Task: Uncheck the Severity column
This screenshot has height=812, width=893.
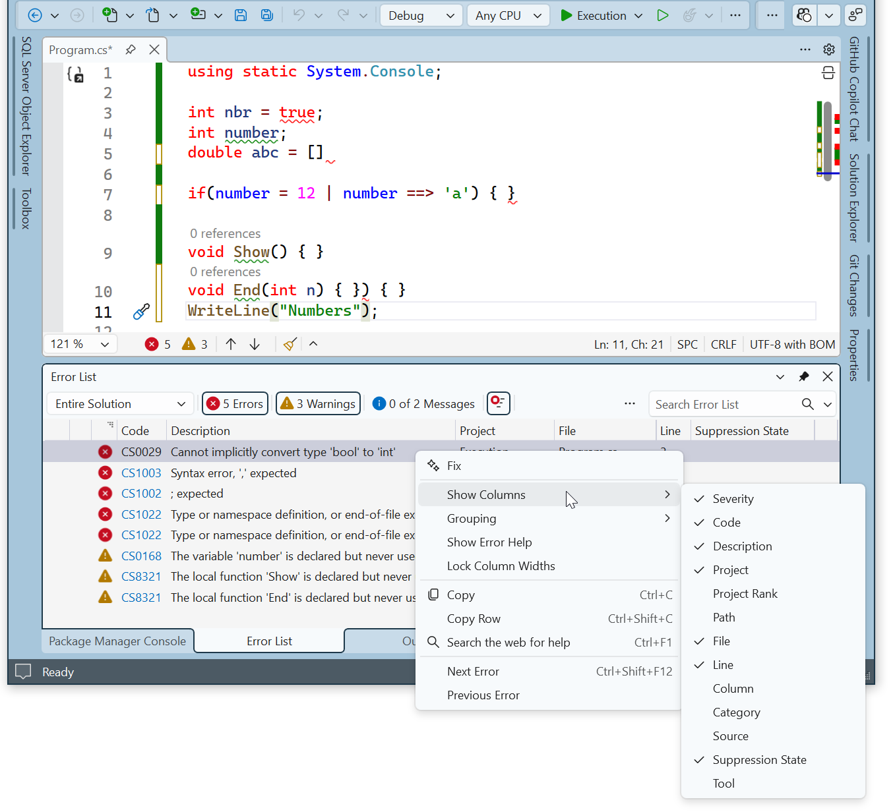Action: 772,499
